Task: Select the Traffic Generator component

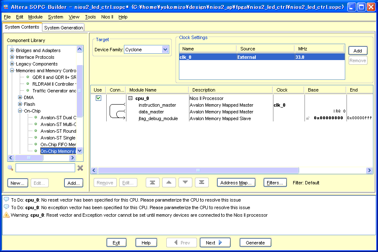Action: click(x=54, y=91)
